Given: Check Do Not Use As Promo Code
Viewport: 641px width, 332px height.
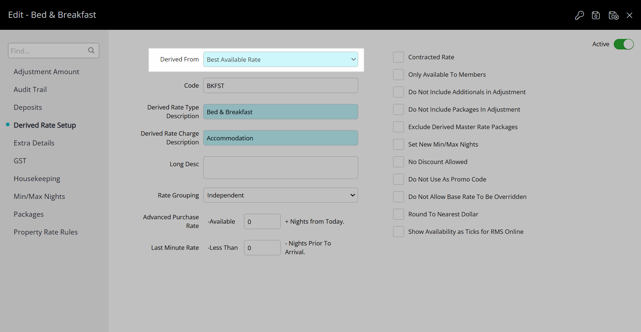Looking at the screenshot, I should (x=398, y=179).
